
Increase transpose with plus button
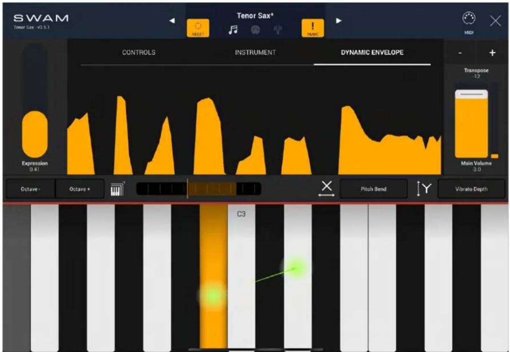click(x=492, y=53)
